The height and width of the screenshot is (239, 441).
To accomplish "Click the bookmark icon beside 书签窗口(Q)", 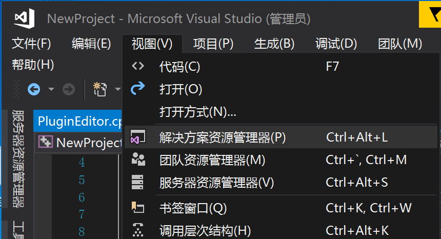I will (138, 207).
